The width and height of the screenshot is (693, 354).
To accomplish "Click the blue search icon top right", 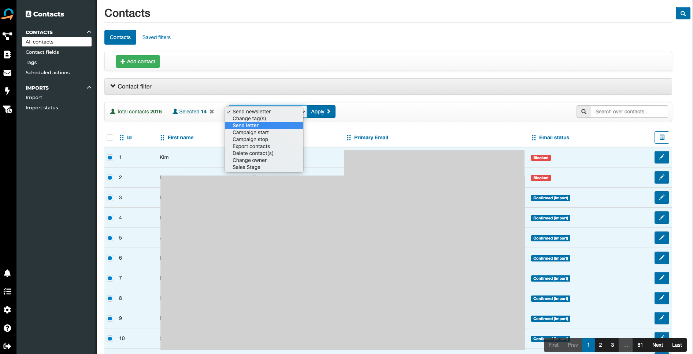I will 683,14.
